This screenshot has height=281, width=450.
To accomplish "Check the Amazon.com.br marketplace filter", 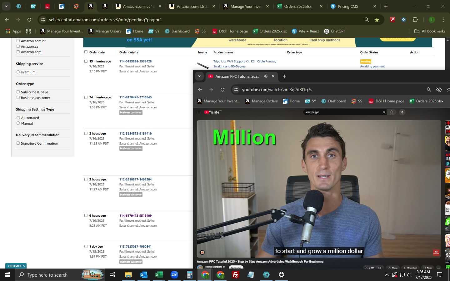I will [x=18, y=41].
